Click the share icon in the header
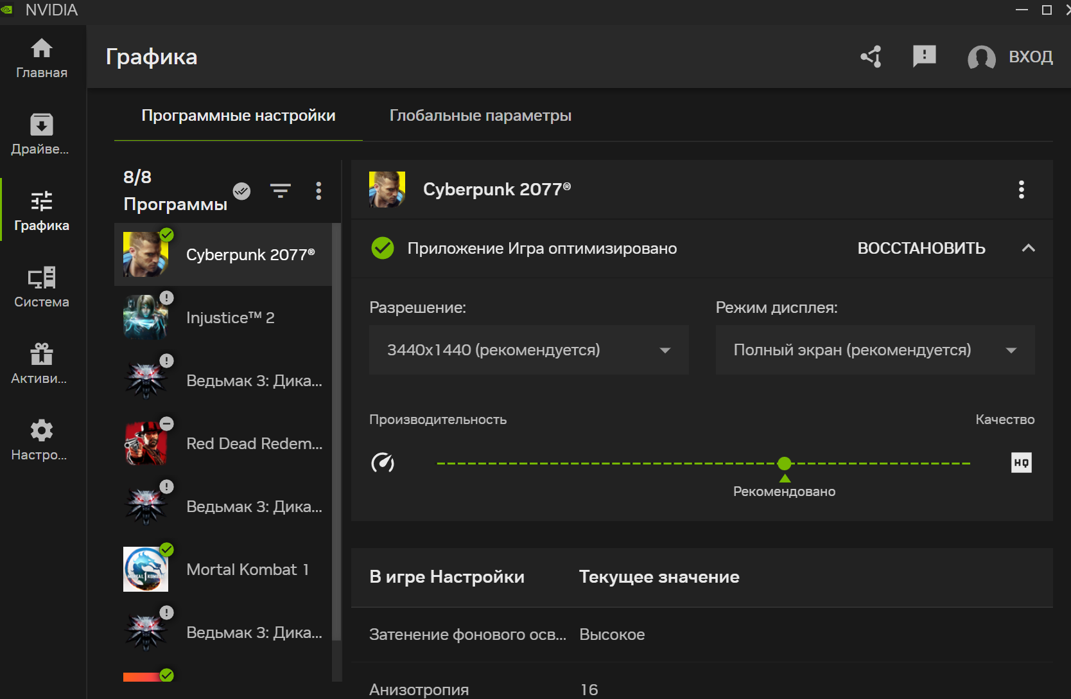This screenshot has width=1071, height=699. pyautogui.click(x=871, y=57)
